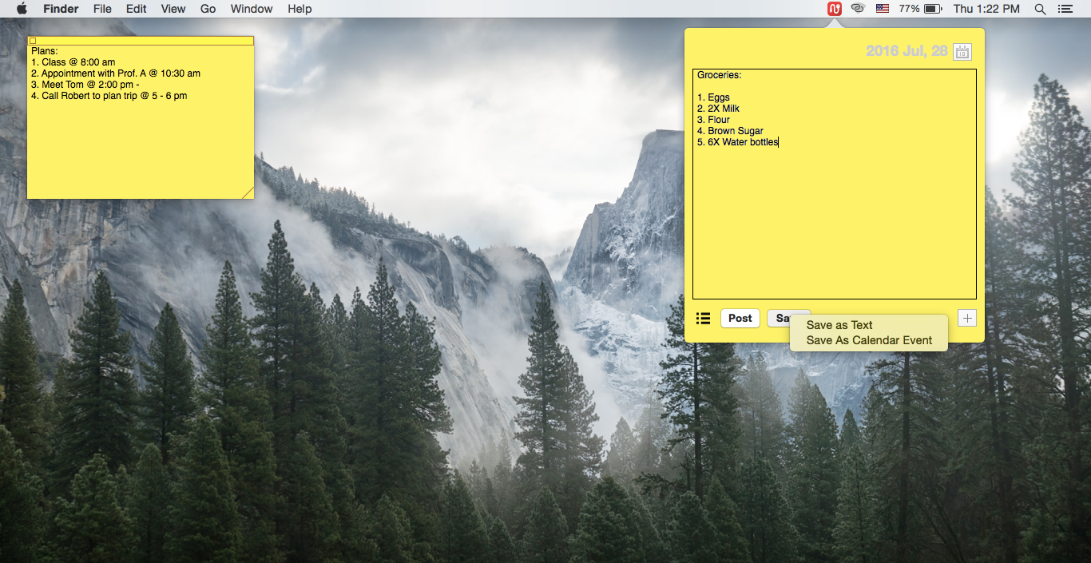Click the partially hidden Save button

[779, 319]
